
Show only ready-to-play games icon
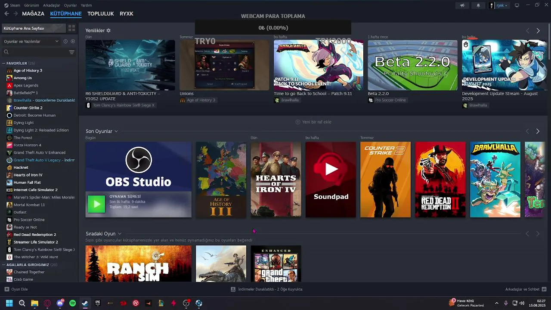[73, 41]
